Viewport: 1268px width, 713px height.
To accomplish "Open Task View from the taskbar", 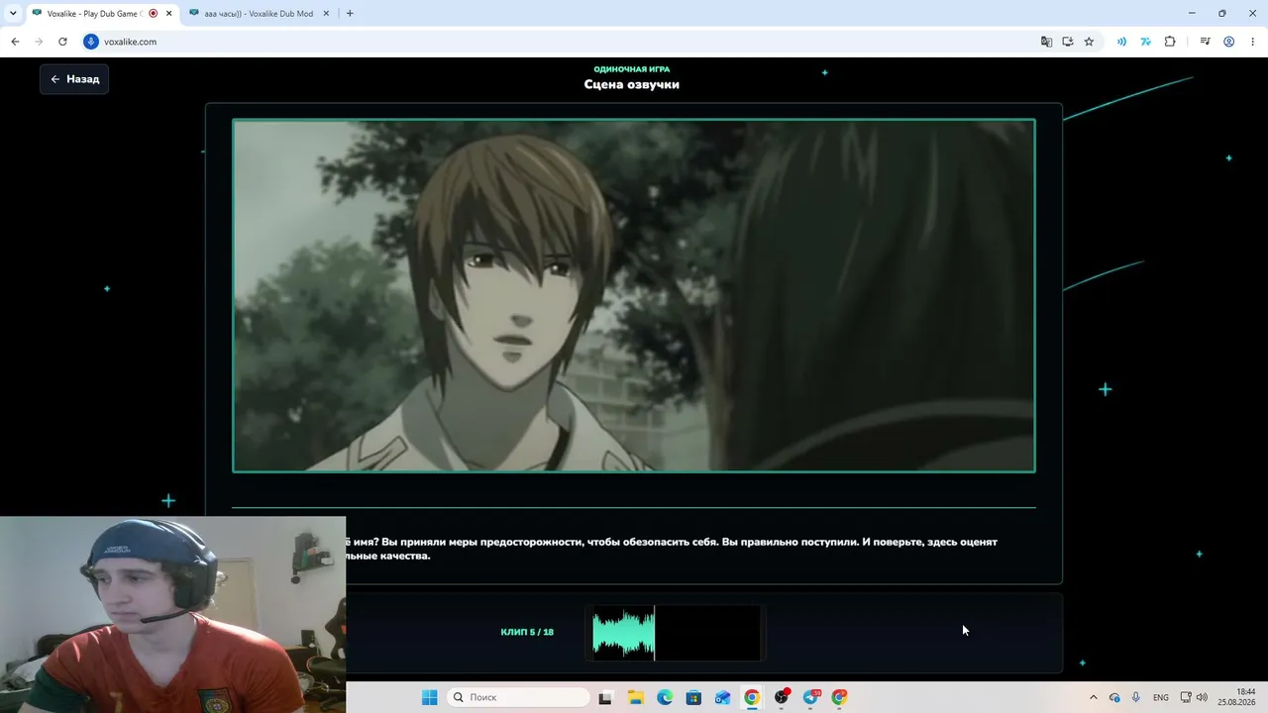I will pos(605,697).
